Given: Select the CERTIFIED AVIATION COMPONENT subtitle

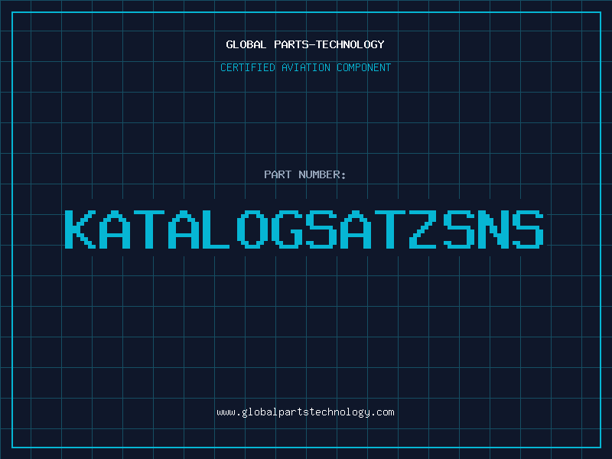Looking at the screenshot, I should pyautogui.click(x=305, y=67).
